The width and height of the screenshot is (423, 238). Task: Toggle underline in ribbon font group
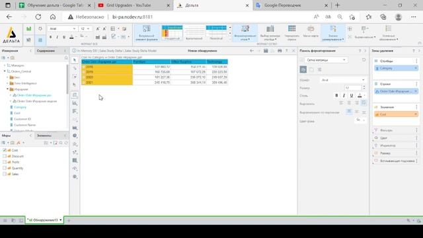(64, 37)
